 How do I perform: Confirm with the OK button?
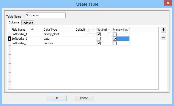point(57,98)
